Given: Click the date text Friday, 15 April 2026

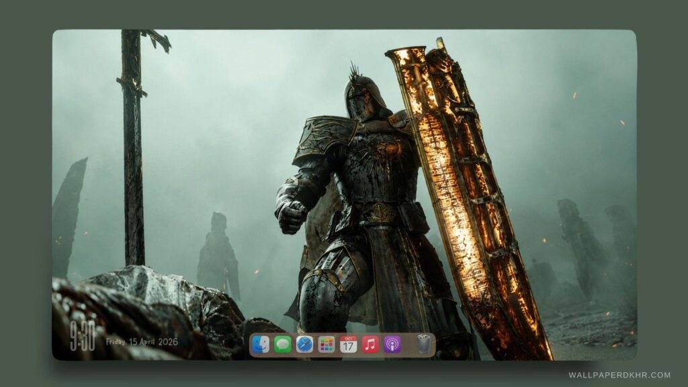Looking at the screenshot, I should [x=142, y=342].
